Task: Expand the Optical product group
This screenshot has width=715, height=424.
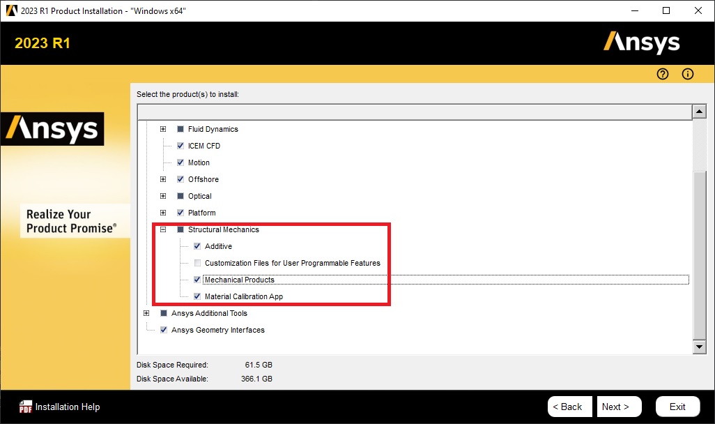Action: tap(163, 196)
